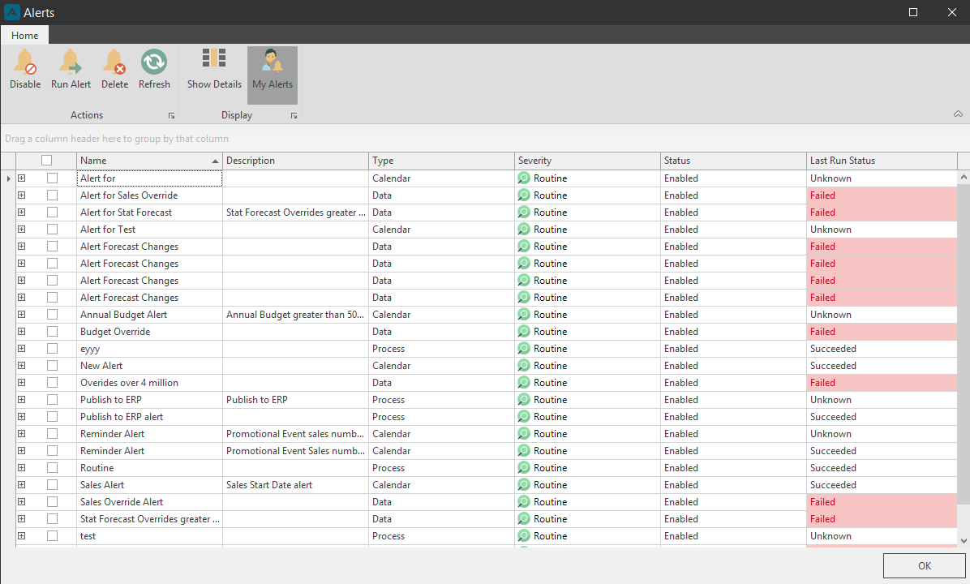Click severity icon for Overides over 4 million
Viewport: 970px width, 584px height.
524,383
